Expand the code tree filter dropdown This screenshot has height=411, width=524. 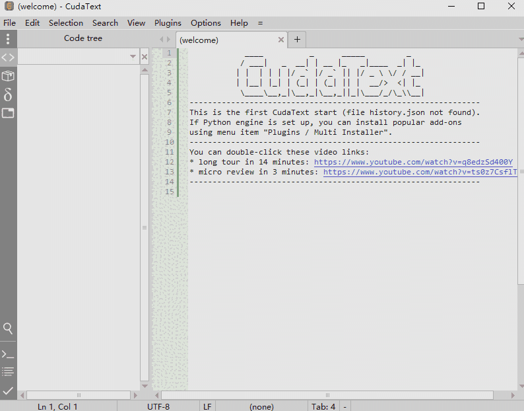(133, 57)
